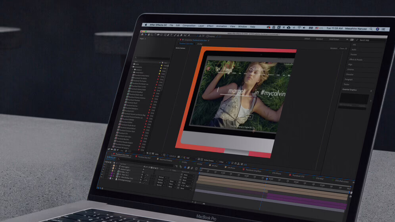Open the File menu
395x222 pixels.
coord(171,25)
